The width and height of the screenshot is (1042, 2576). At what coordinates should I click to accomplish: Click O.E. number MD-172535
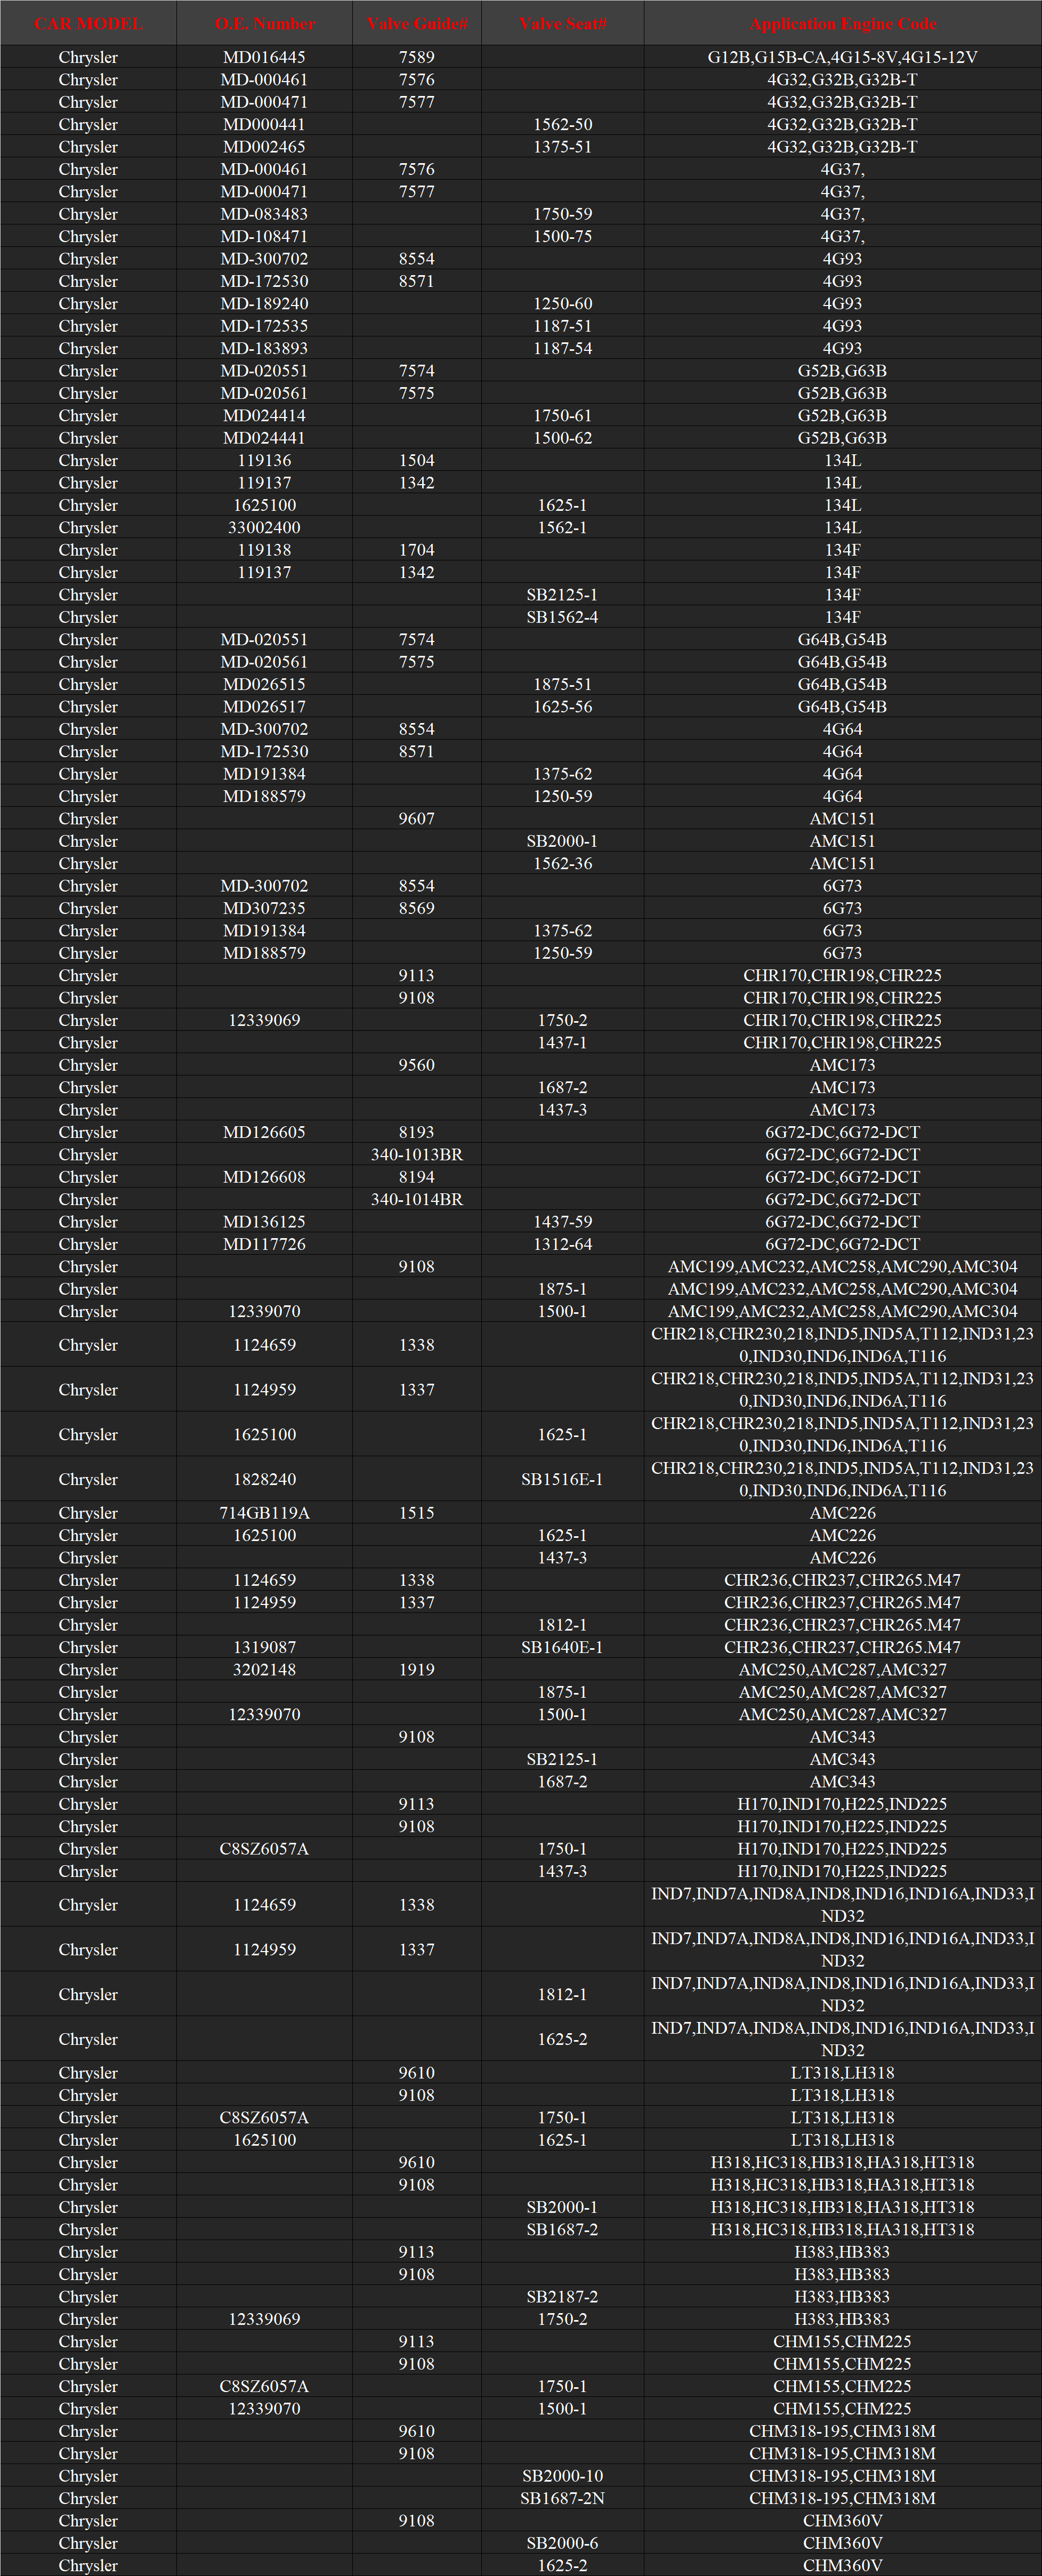[x=265, y=326]
